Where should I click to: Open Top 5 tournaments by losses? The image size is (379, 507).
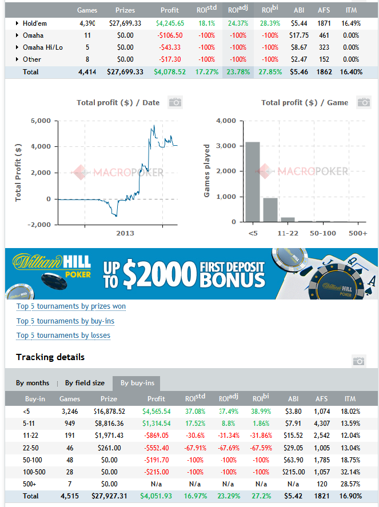(63, 336)
